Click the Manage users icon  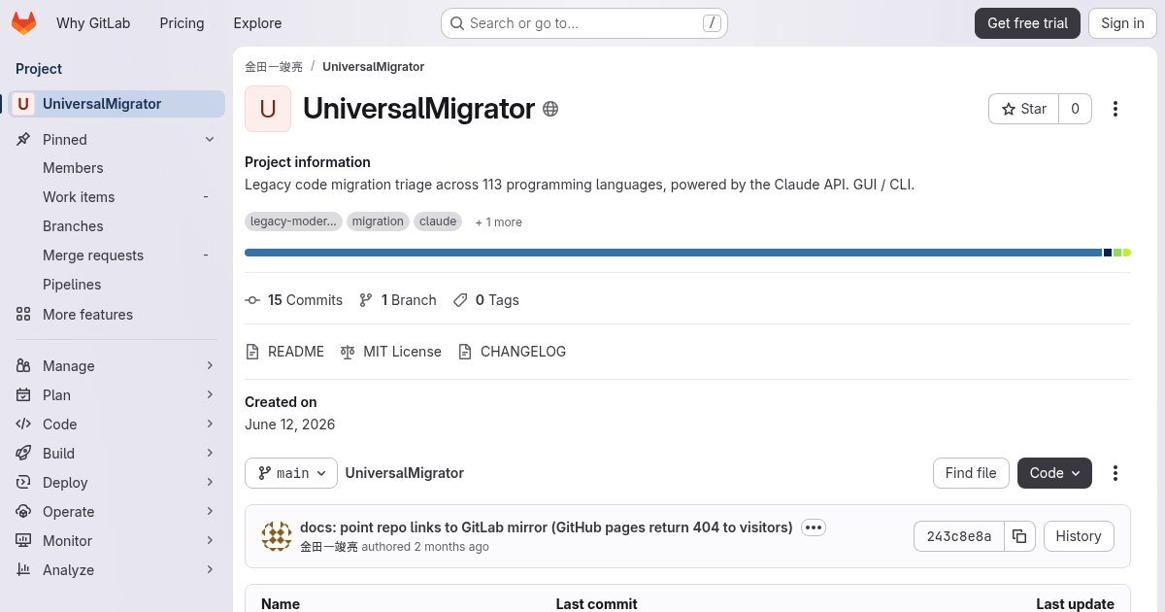[23, 366]
